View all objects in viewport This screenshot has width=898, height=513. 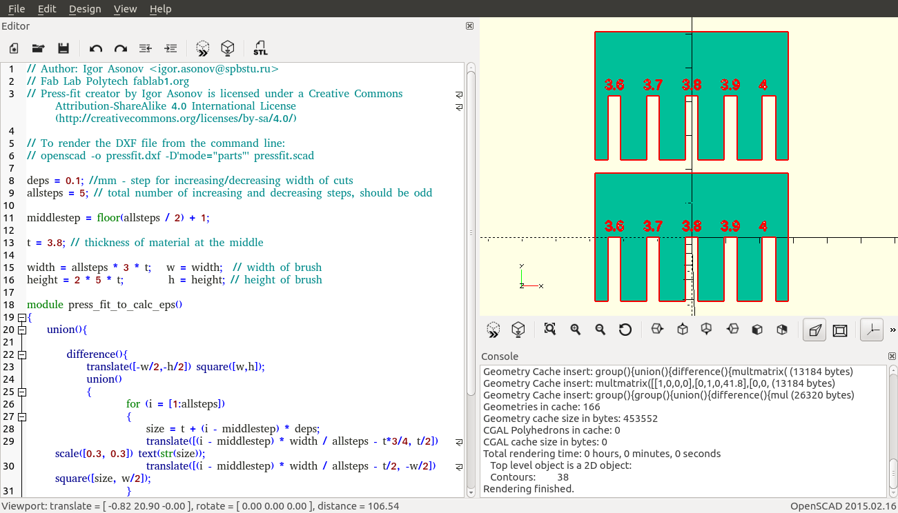coord(550,330)
